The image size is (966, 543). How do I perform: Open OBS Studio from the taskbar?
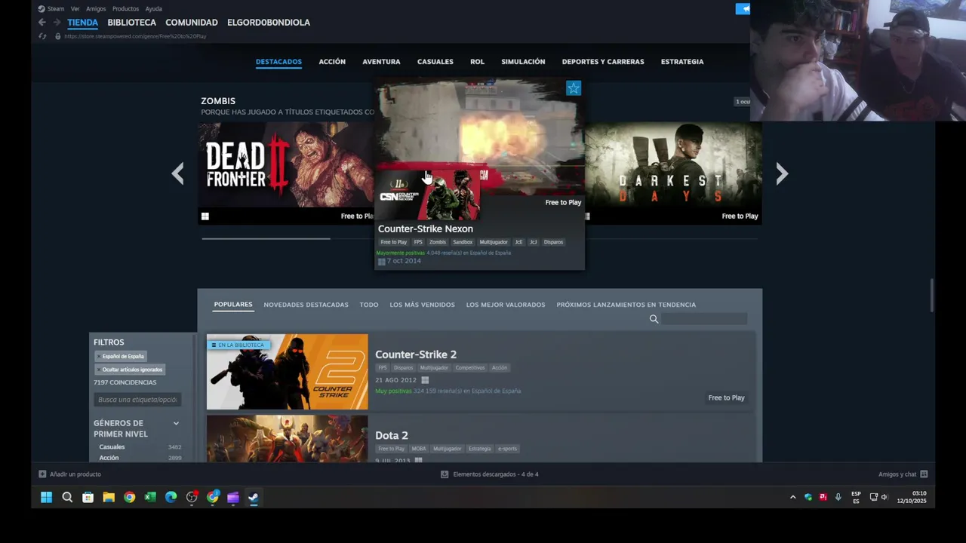click(x=192, y=497)
